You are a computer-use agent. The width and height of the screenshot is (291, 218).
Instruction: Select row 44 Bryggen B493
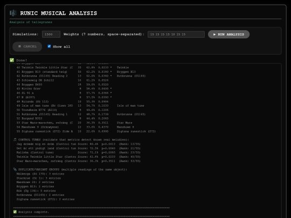click(x=63, y=85)
